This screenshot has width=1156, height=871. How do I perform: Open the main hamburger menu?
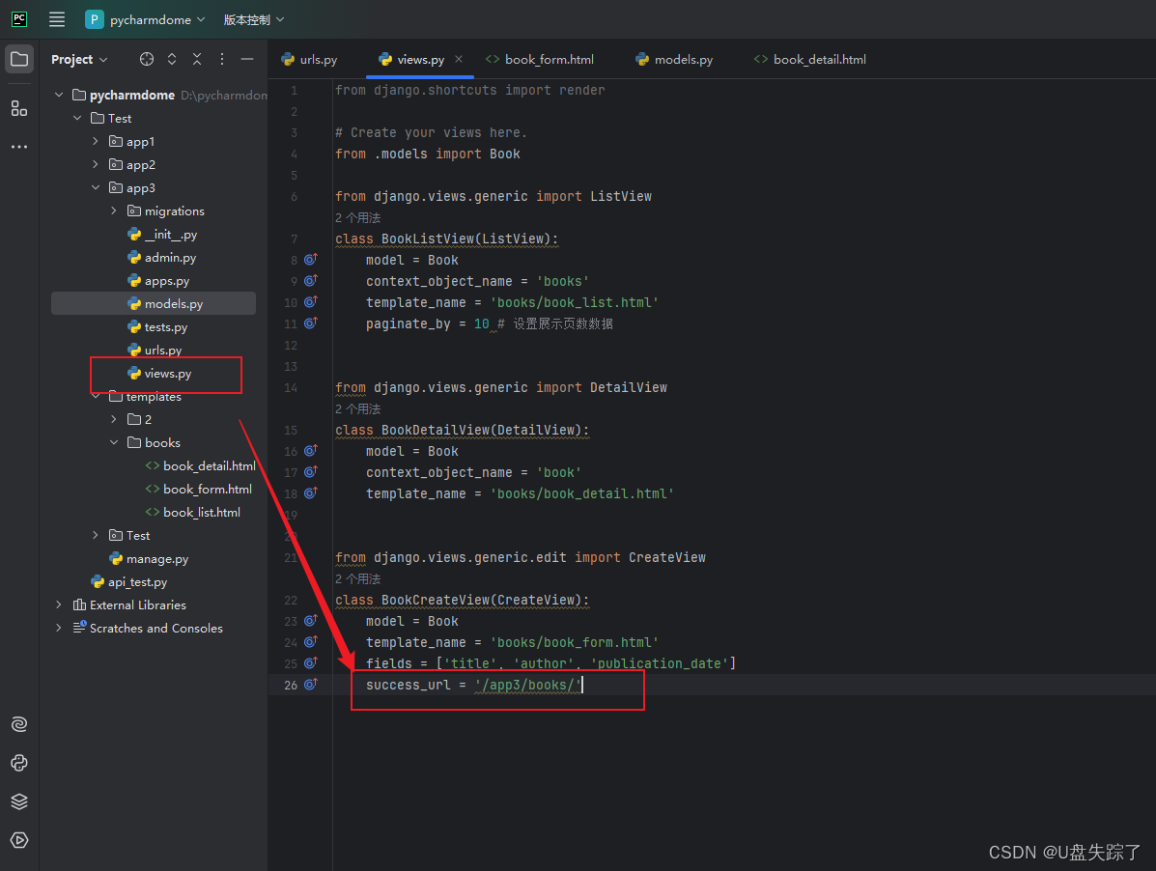click(56, 19)
